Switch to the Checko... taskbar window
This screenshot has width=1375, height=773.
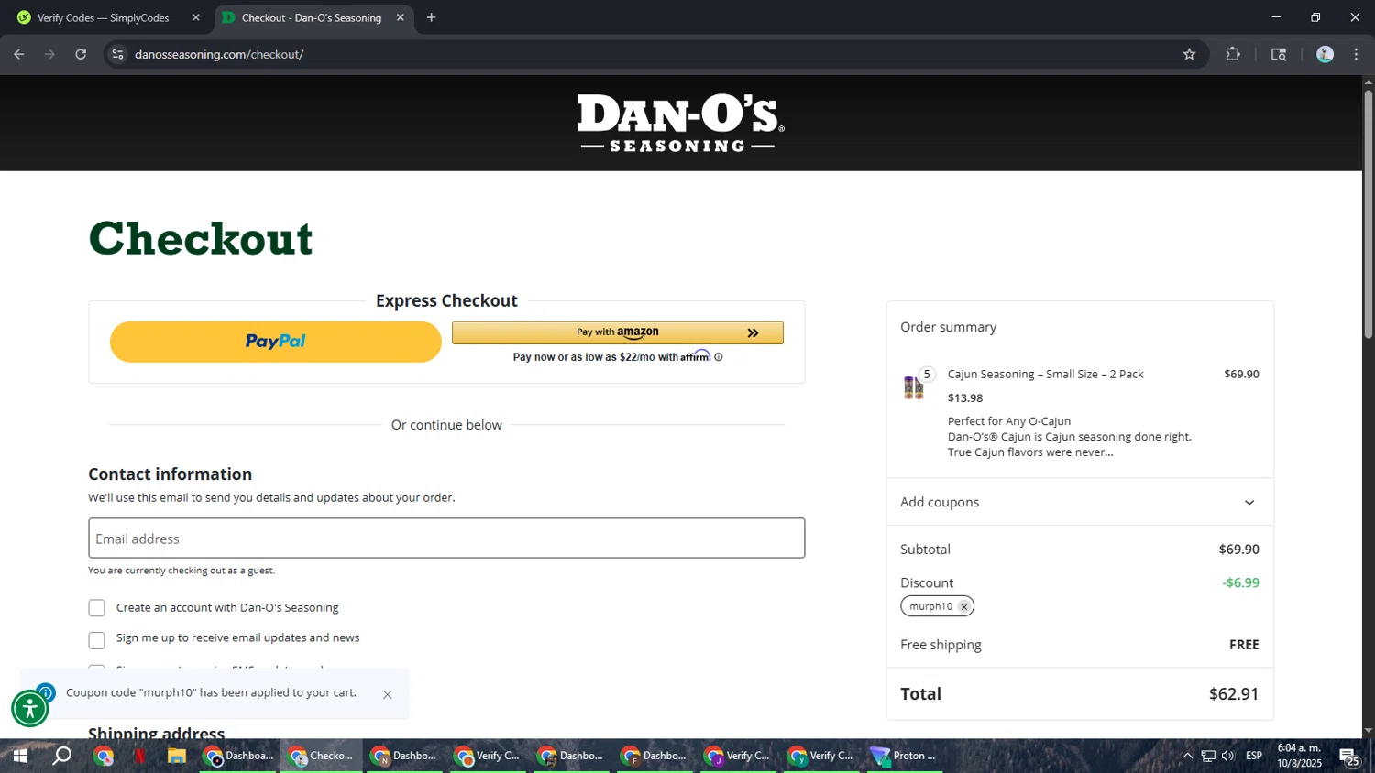(322, 756)
